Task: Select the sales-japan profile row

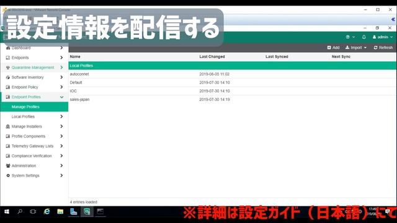Action: 233,99
